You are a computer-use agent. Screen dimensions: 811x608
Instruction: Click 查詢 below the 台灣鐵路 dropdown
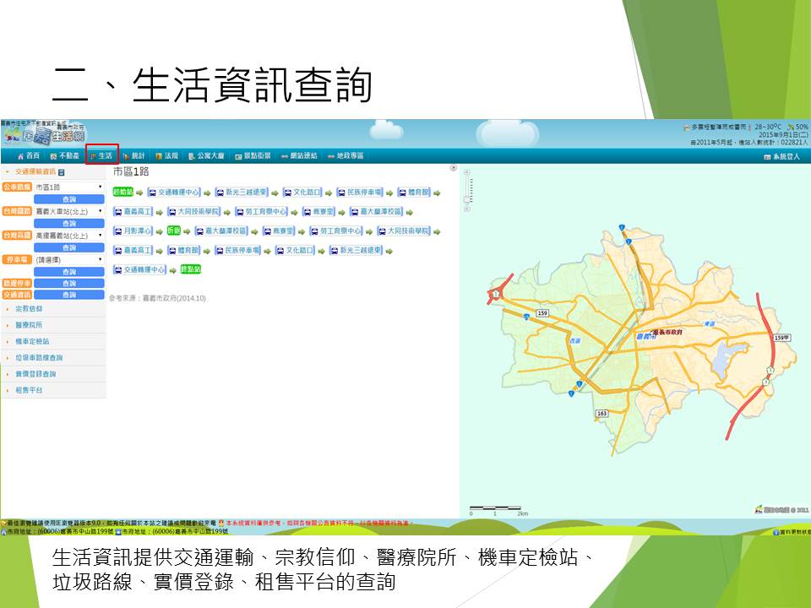pyautogui.click(x=69, y=224)
